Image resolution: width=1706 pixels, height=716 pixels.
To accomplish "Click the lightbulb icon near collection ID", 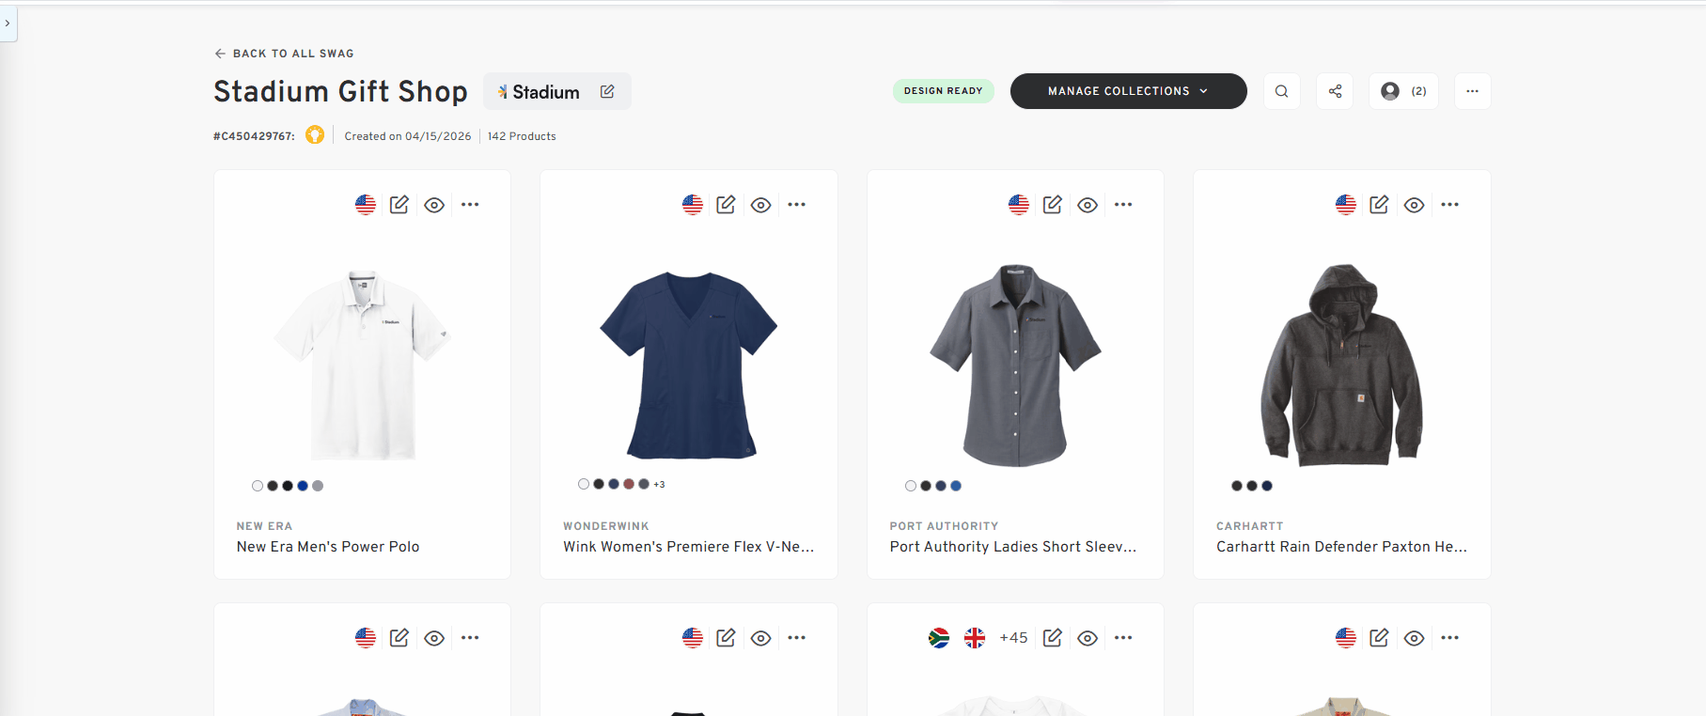I will 315,135.
